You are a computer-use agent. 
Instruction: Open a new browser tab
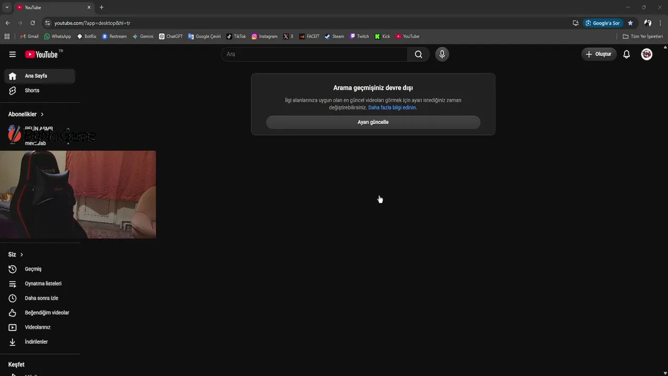[x=101, y=7]
